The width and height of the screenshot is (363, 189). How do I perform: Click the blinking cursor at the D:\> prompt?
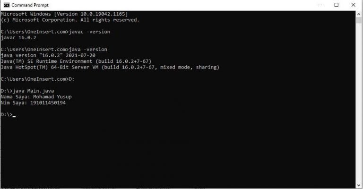tap(14, 116)
